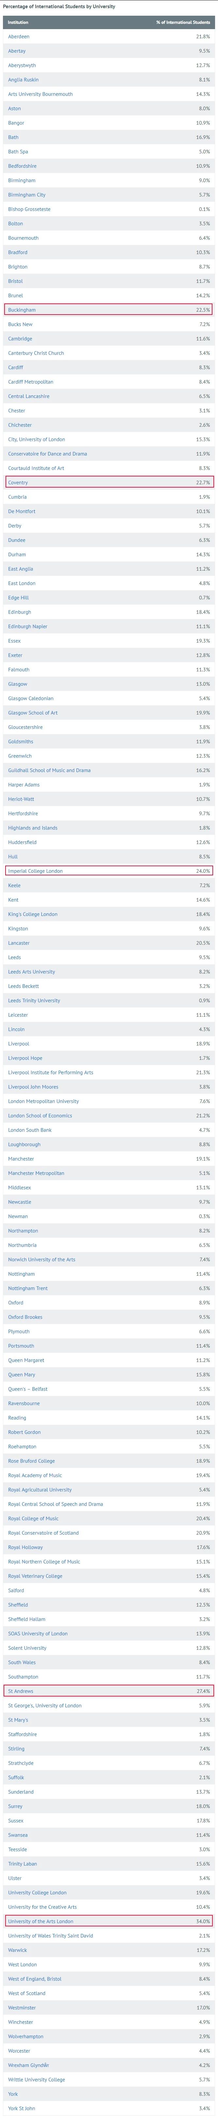This screenshot has width=218, height=2118.
Task: Click the % of International Students header
Action: point(183,22)
